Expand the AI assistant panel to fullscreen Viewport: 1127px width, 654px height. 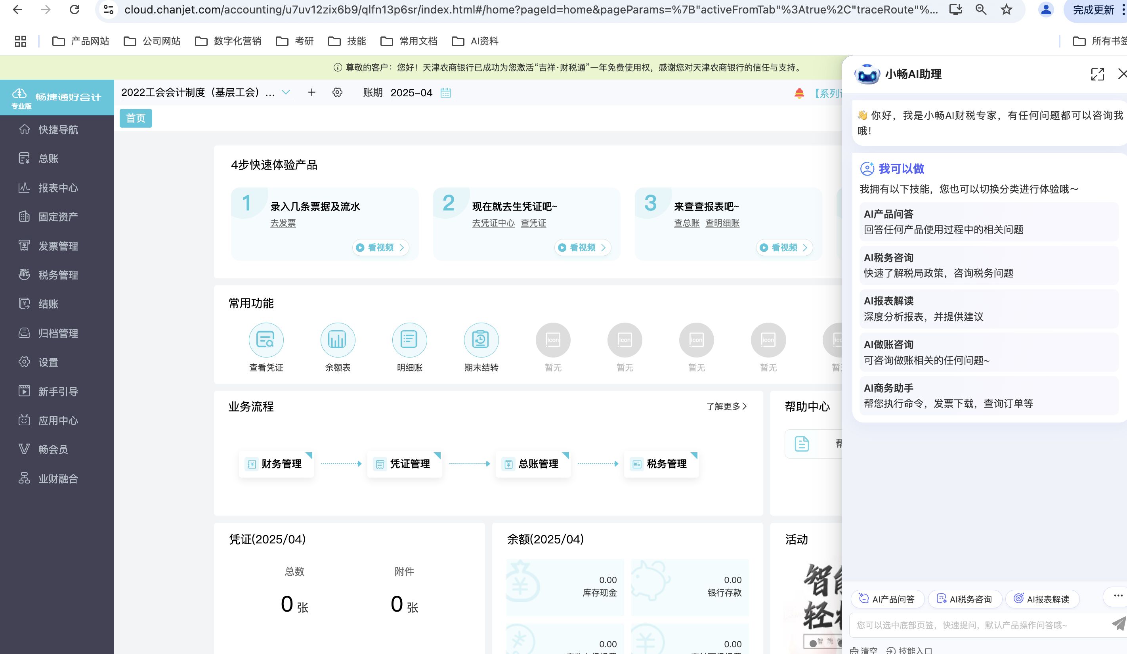tap(1097, 74)
